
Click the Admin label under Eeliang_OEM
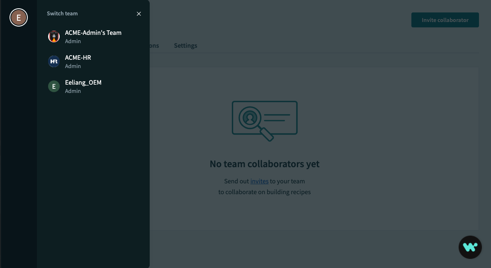pos(73,91)
